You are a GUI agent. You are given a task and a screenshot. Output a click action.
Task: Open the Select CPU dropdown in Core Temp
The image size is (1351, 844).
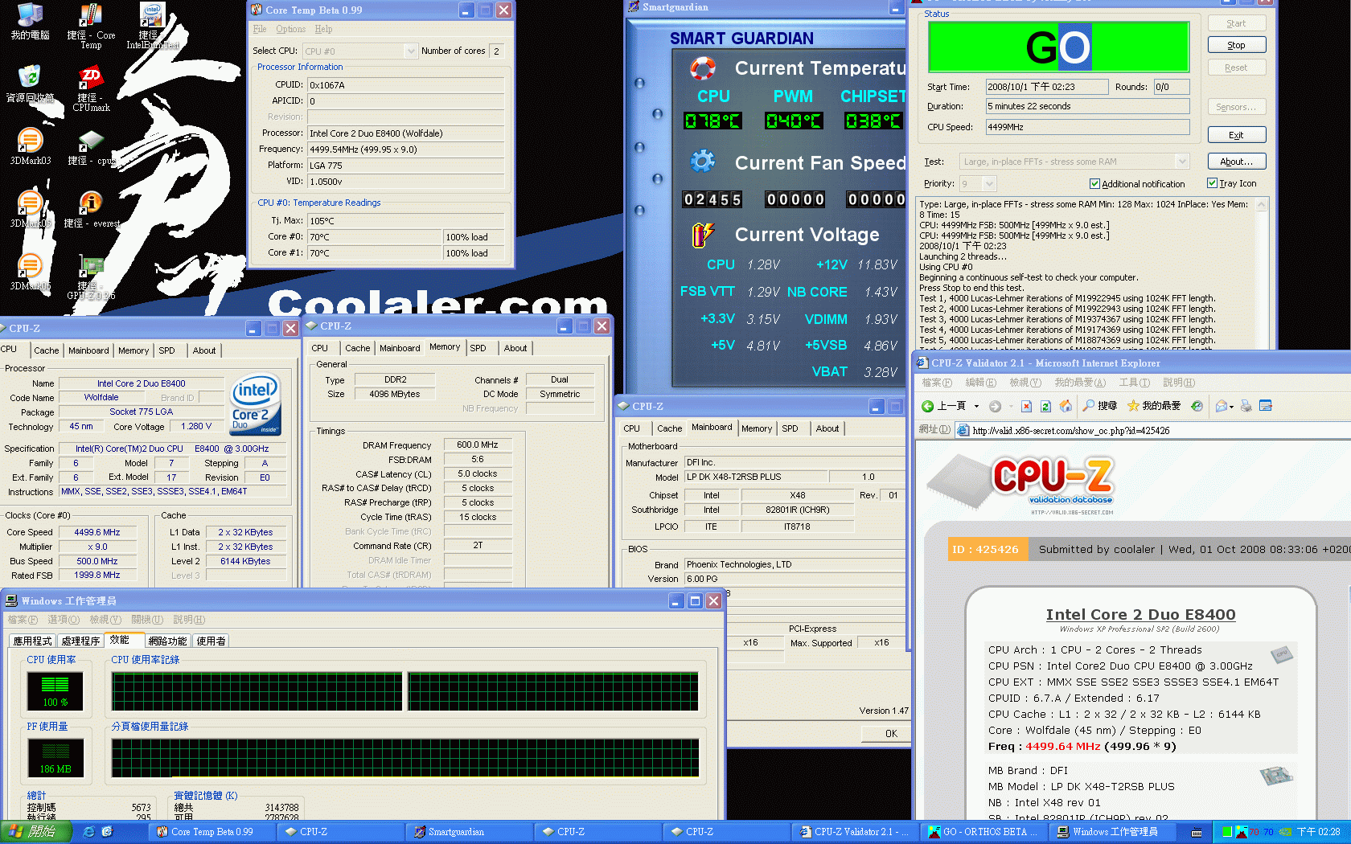pyautogui.click(x=411, y=51)
